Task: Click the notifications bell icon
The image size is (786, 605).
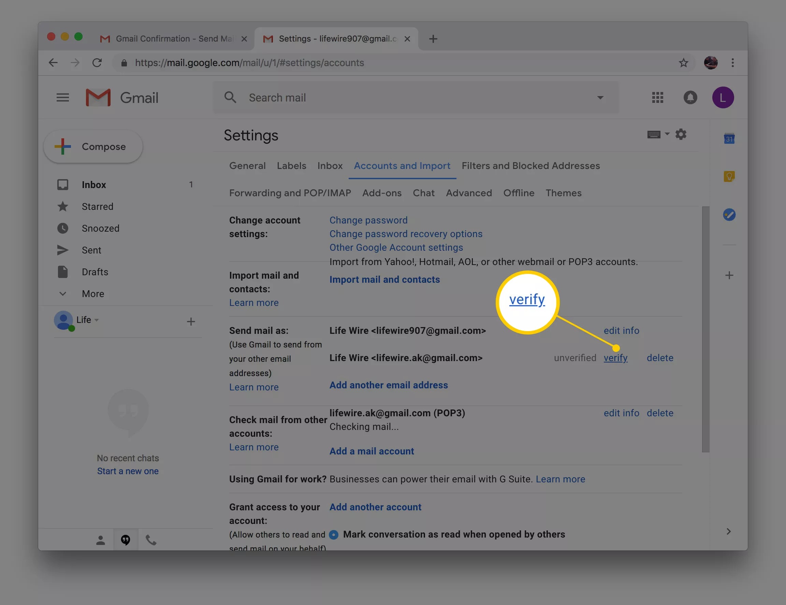Action: [x=690, y=97]
